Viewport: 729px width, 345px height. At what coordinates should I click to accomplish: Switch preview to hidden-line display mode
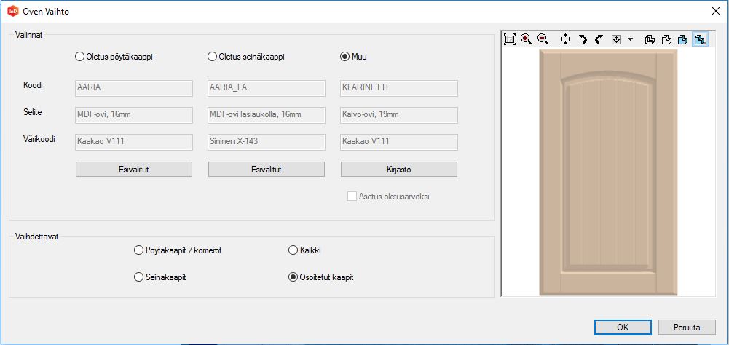point(666,39)
